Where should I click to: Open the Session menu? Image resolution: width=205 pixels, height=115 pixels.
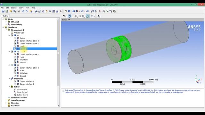(x=14, y=8)
